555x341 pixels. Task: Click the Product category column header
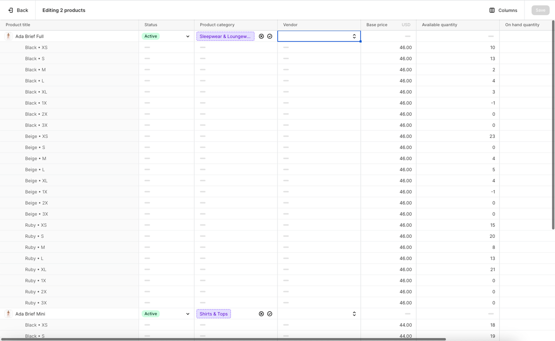tap(217, 25)
